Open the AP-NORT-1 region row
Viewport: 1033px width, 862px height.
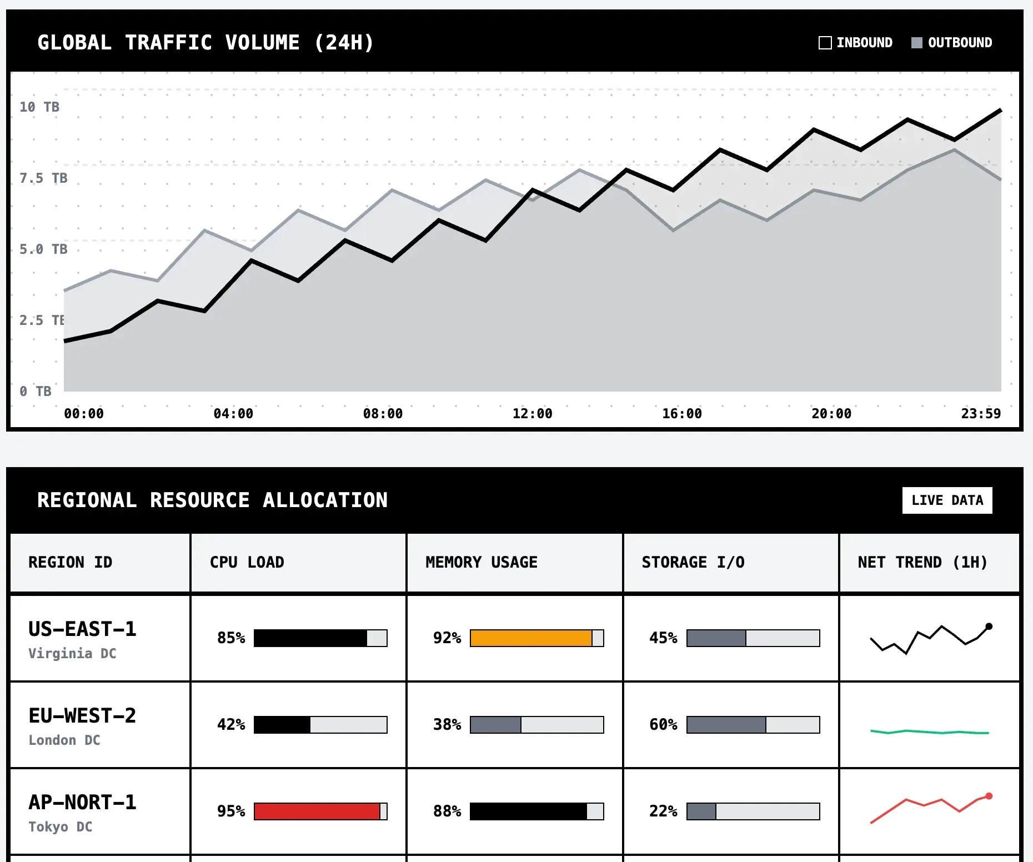[515, 811]
